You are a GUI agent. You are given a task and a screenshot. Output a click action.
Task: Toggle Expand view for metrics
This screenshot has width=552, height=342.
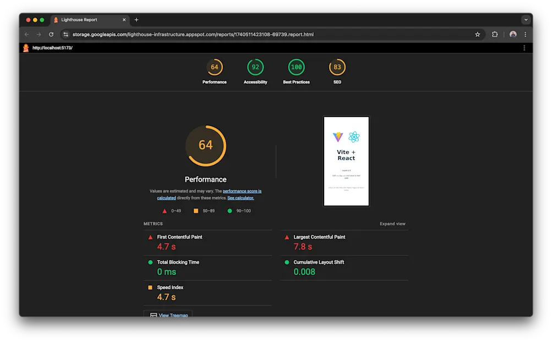click(x=392, y=224)
